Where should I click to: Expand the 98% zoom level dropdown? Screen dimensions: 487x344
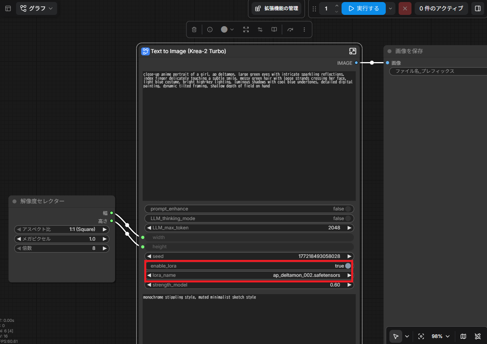441,336
